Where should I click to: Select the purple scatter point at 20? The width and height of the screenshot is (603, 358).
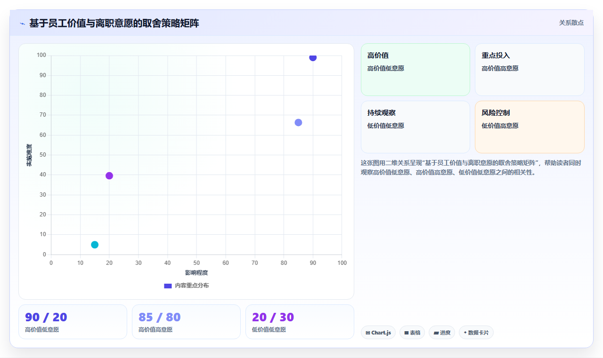coord(109,175)
